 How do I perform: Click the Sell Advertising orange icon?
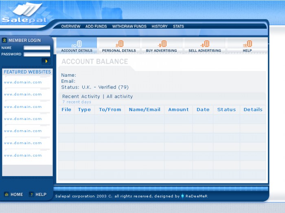coord(205,44)
